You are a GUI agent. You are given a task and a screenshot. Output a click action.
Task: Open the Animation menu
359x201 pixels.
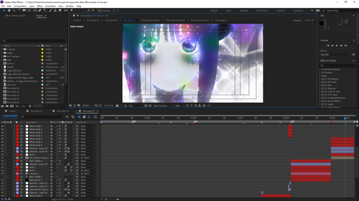50,6
